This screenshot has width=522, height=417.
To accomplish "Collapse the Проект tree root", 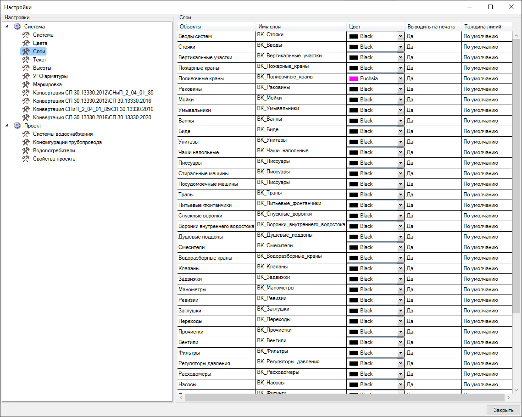I will coord(7,126).
